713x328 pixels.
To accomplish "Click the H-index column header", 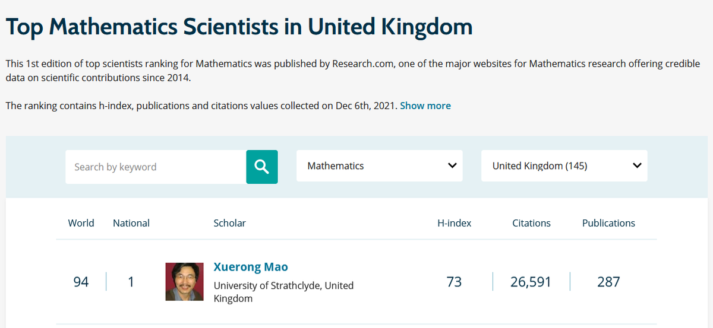I will (x=454, y=223).
